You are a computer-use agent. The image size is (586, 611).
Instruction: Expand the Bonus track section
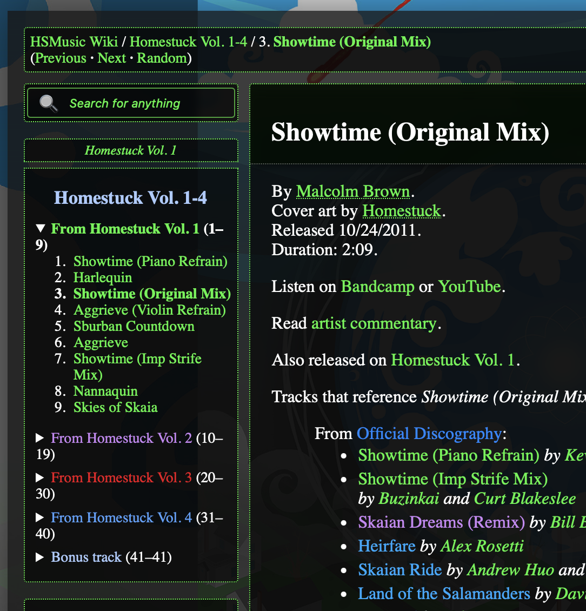point(40,557)
